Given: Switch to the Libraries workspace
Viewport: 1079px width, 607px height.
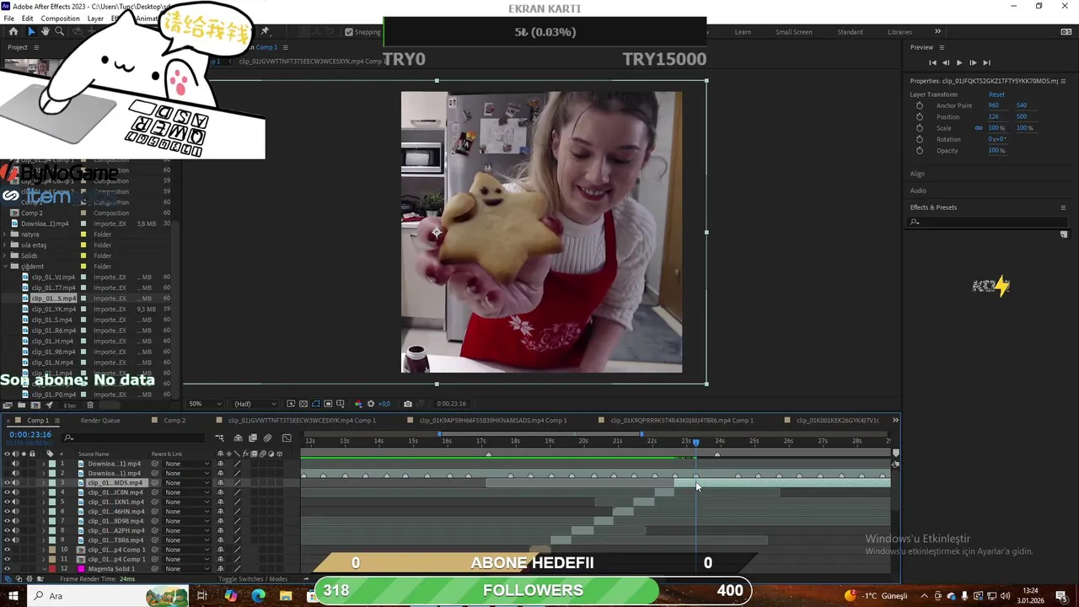Looking at the screenshot, I should click(x=899, y=32).
